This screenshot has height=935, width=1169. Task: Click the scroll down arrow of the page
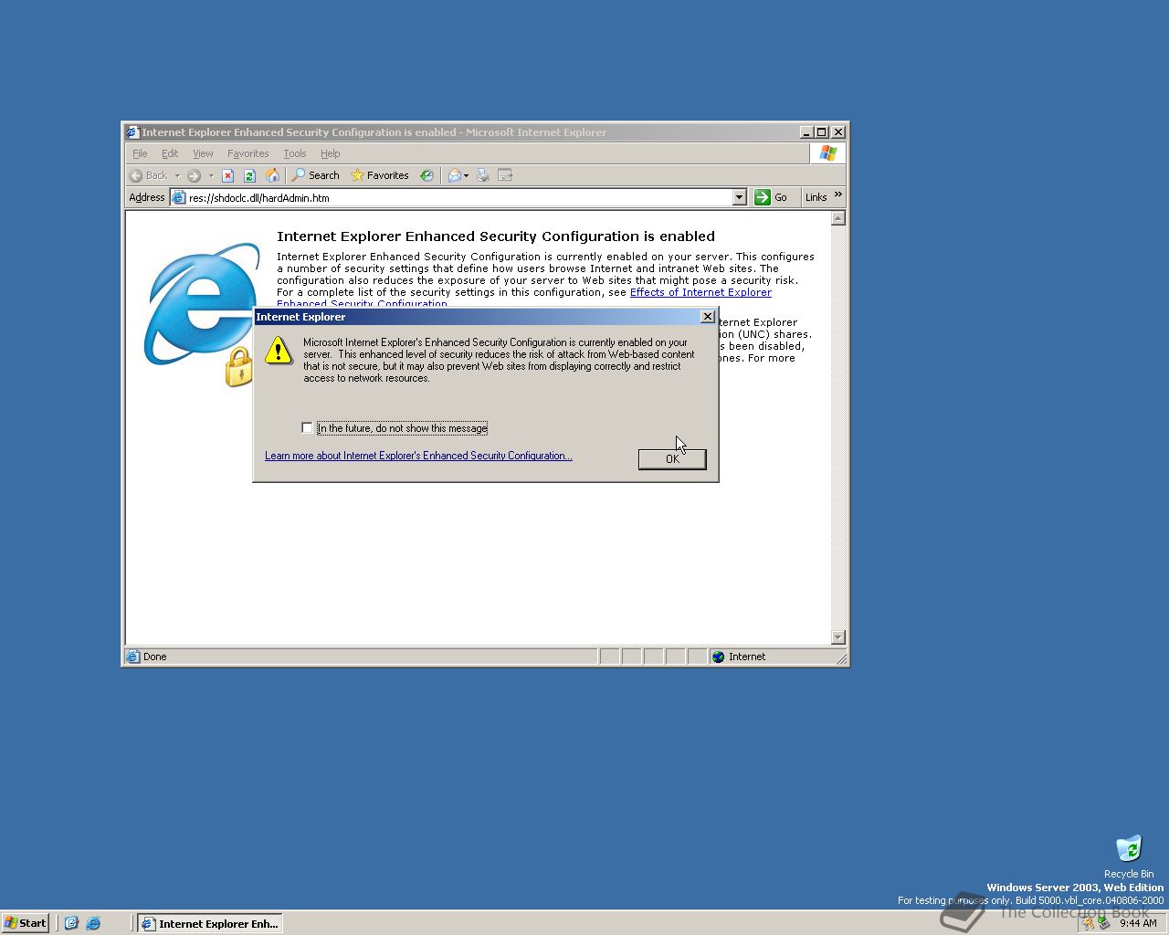point(838,637)
